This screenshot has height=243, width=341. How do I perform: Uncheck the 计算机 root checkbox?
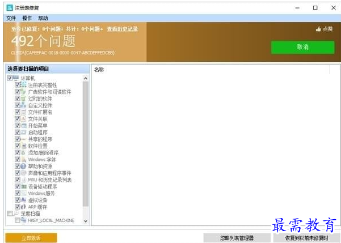click(10, 78)
